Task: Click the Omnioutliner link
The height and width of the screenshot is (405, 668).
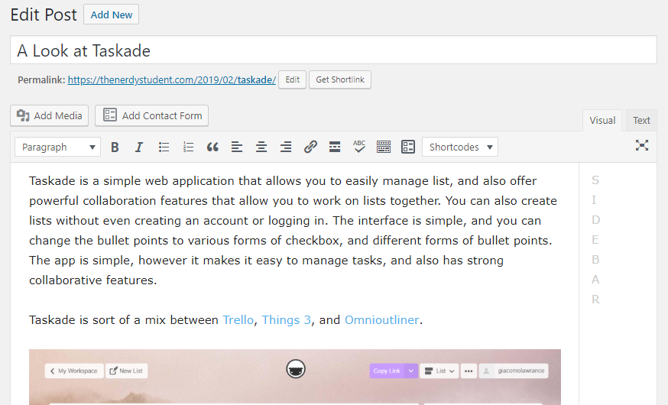Action: (x=381, y=320)
